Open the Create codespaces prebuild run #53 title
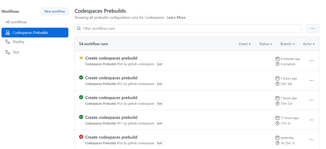 click(111, 78)
